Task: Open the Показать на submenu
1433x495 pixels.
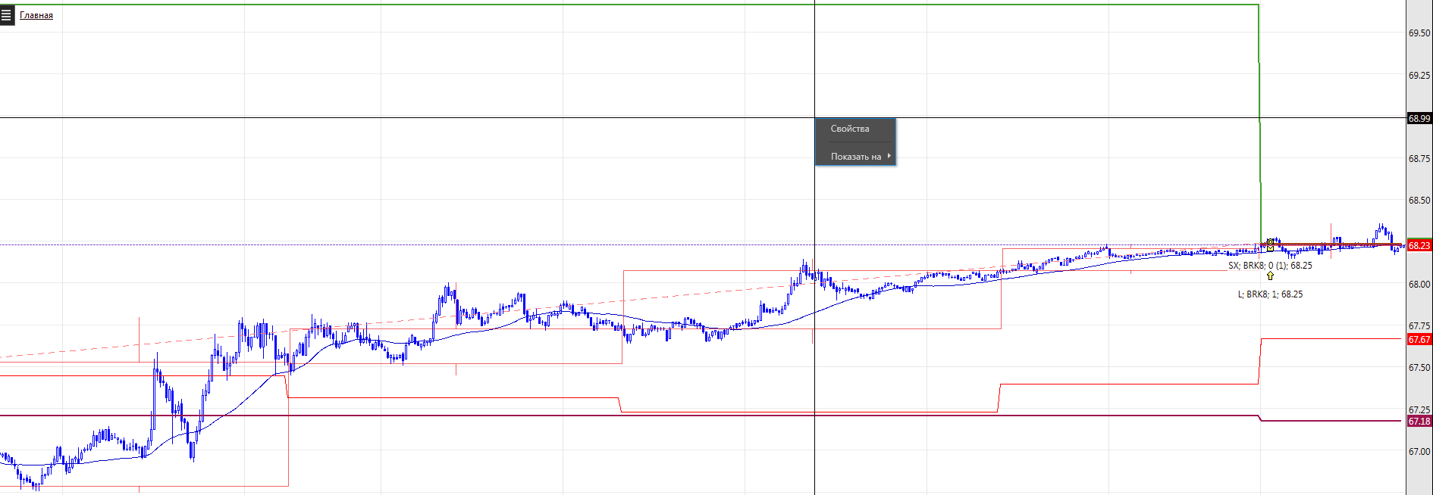Action: pyautogui.click(x=855, y=157)
